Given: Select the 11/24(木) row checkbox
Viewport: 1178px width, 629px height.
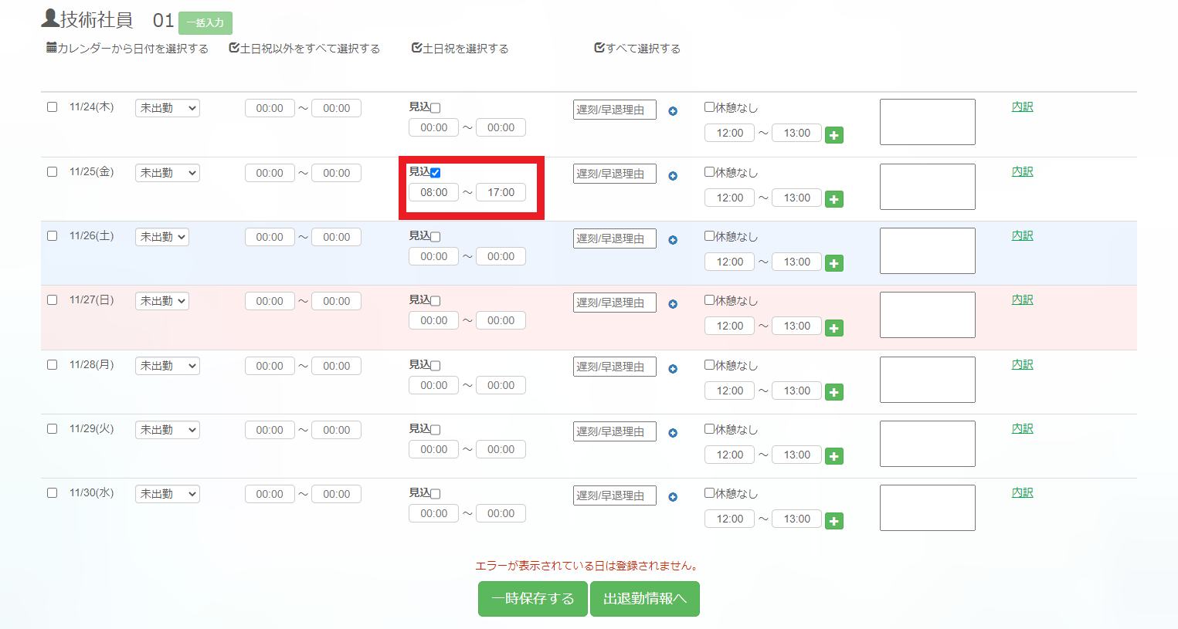Looking at the screenshot, I should click(x=53, y=107).
